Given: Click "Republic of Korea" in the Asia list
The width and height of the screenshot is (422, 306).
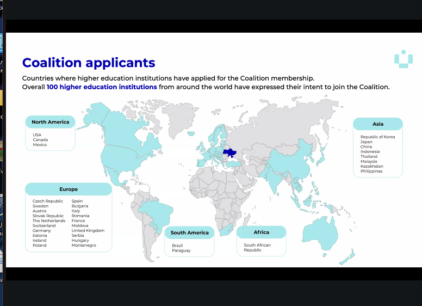Looking at the screenshot, I should click(x=377, y=137).
